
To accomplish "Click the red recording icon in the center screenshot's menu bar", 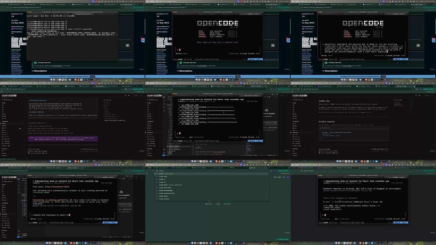I will [x=238, y=83].
